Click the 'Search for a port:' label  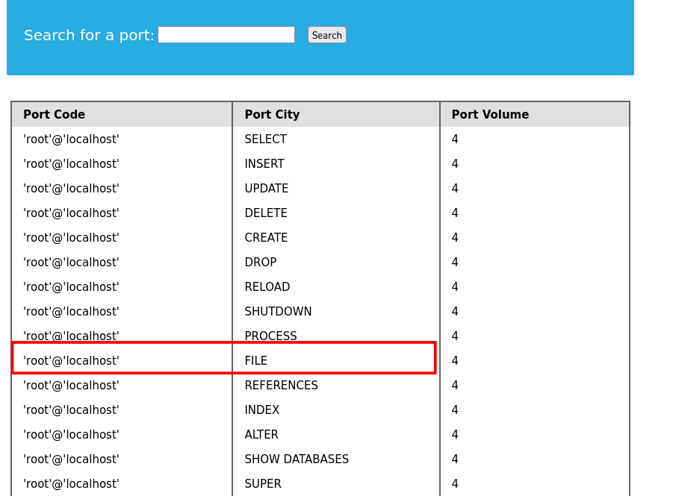point(89,35)
